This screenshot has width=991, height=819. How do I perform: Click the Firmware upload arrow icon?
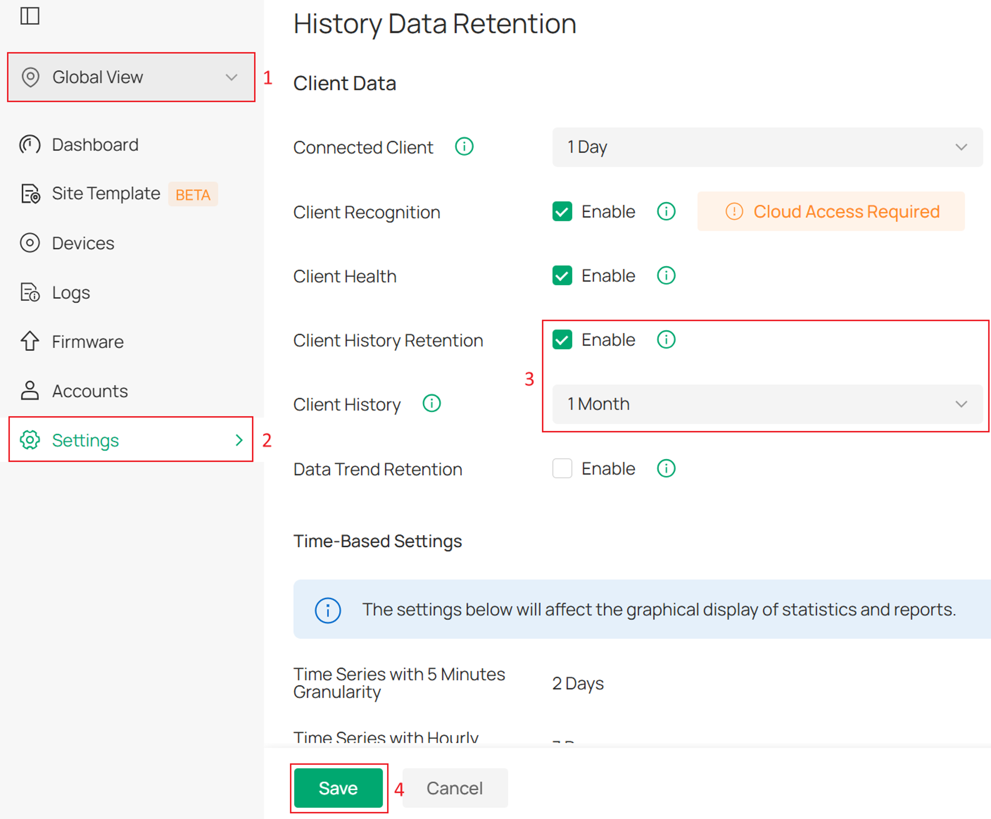click(x=30, y=341)
